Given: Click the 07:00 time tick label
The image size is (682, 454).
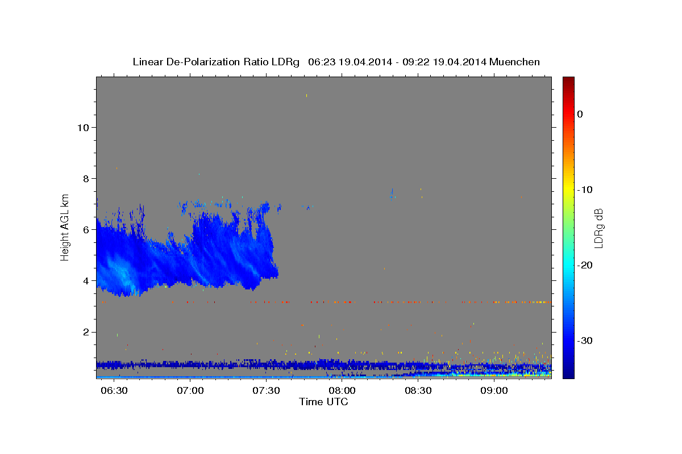Looking at the screenshot, I should [x=190, y=392].
